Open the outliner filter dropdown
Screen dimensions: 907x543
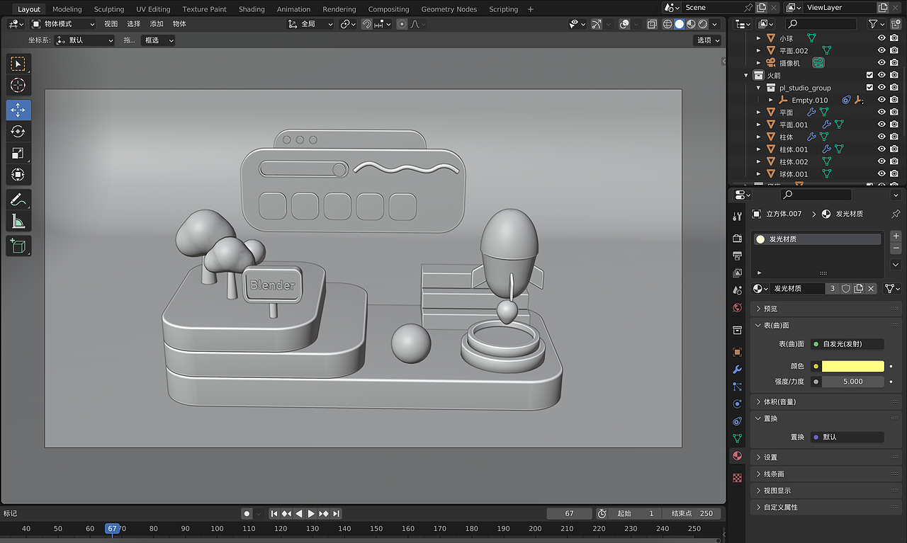pos(877,24)
